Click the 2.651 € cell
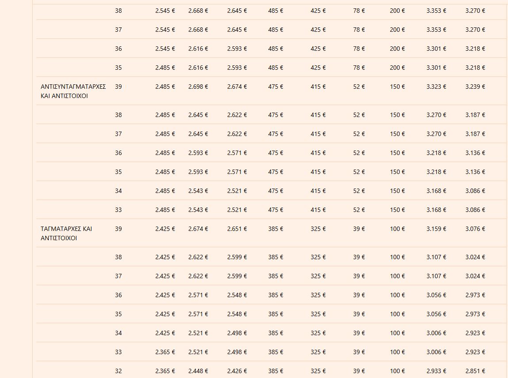508x378 pixels. tap(237, 229)
